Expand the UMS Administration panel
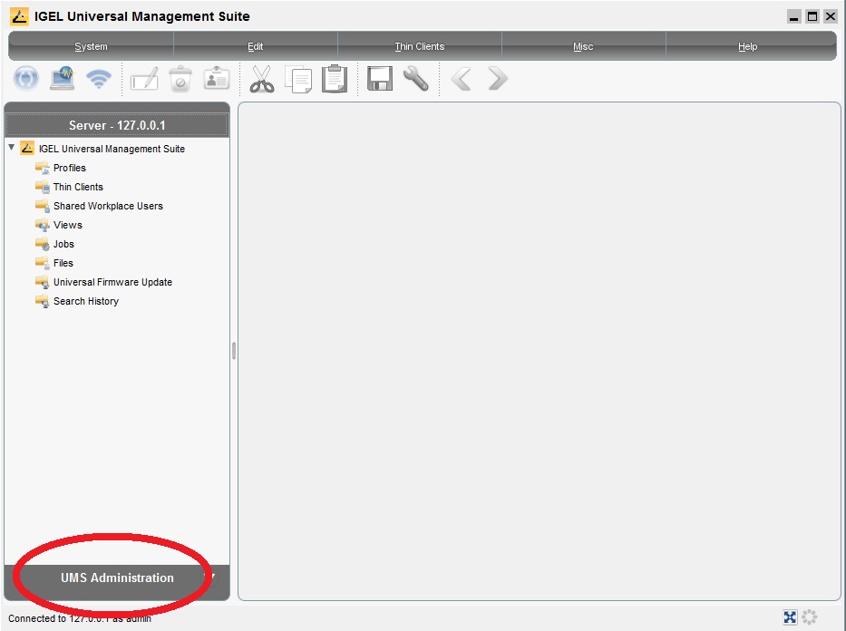Screen dimensions: 846x631 [x=117, y=578]
